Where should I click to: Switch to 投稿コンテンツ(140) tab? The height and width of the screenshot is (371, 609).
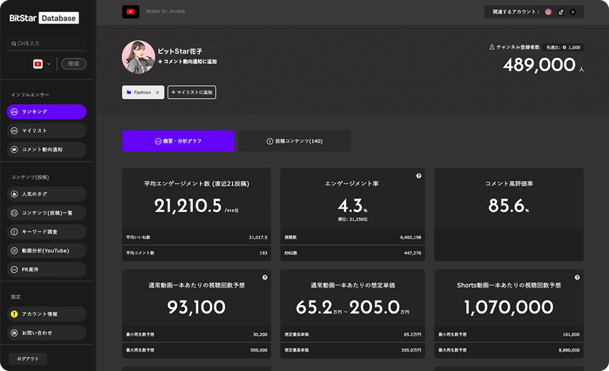pyautogui.click(x=295, y=141)
